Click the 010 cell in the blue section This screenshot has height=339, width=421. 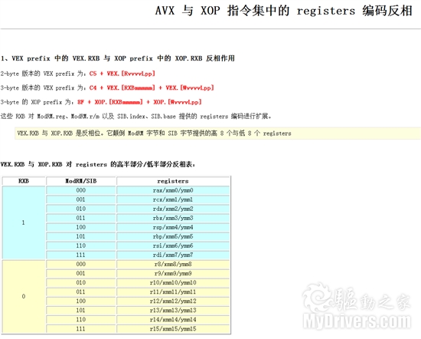pos(81,209)
